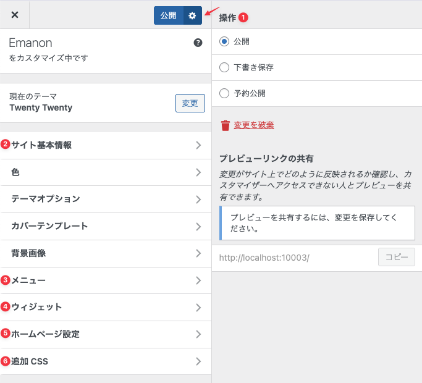Open the メニュー settings section

105,280
